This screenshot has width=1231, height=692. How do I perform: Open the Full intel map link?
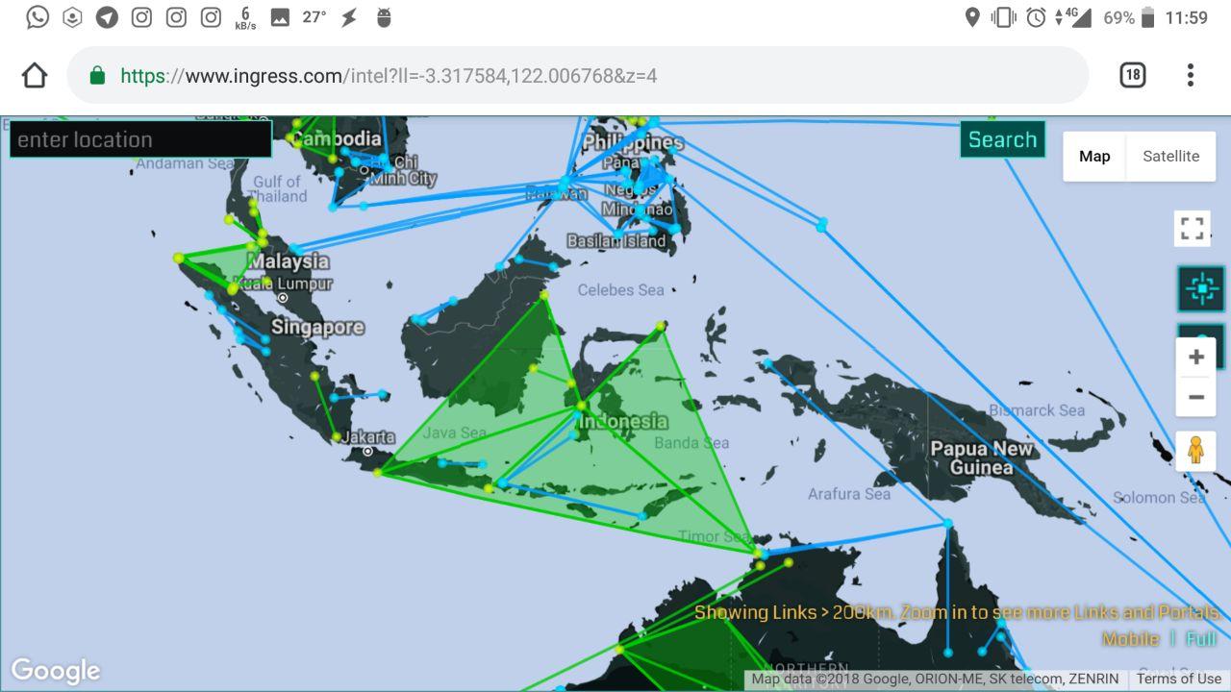click(x=1200, y=639)
